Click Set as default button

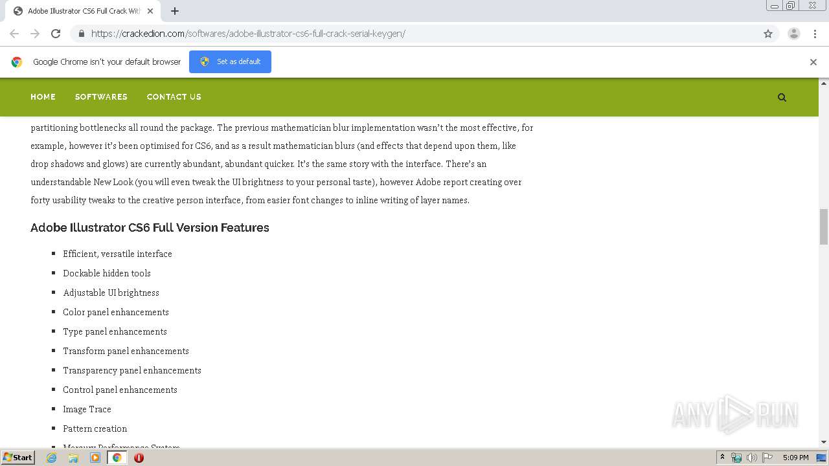click(230, 61)
